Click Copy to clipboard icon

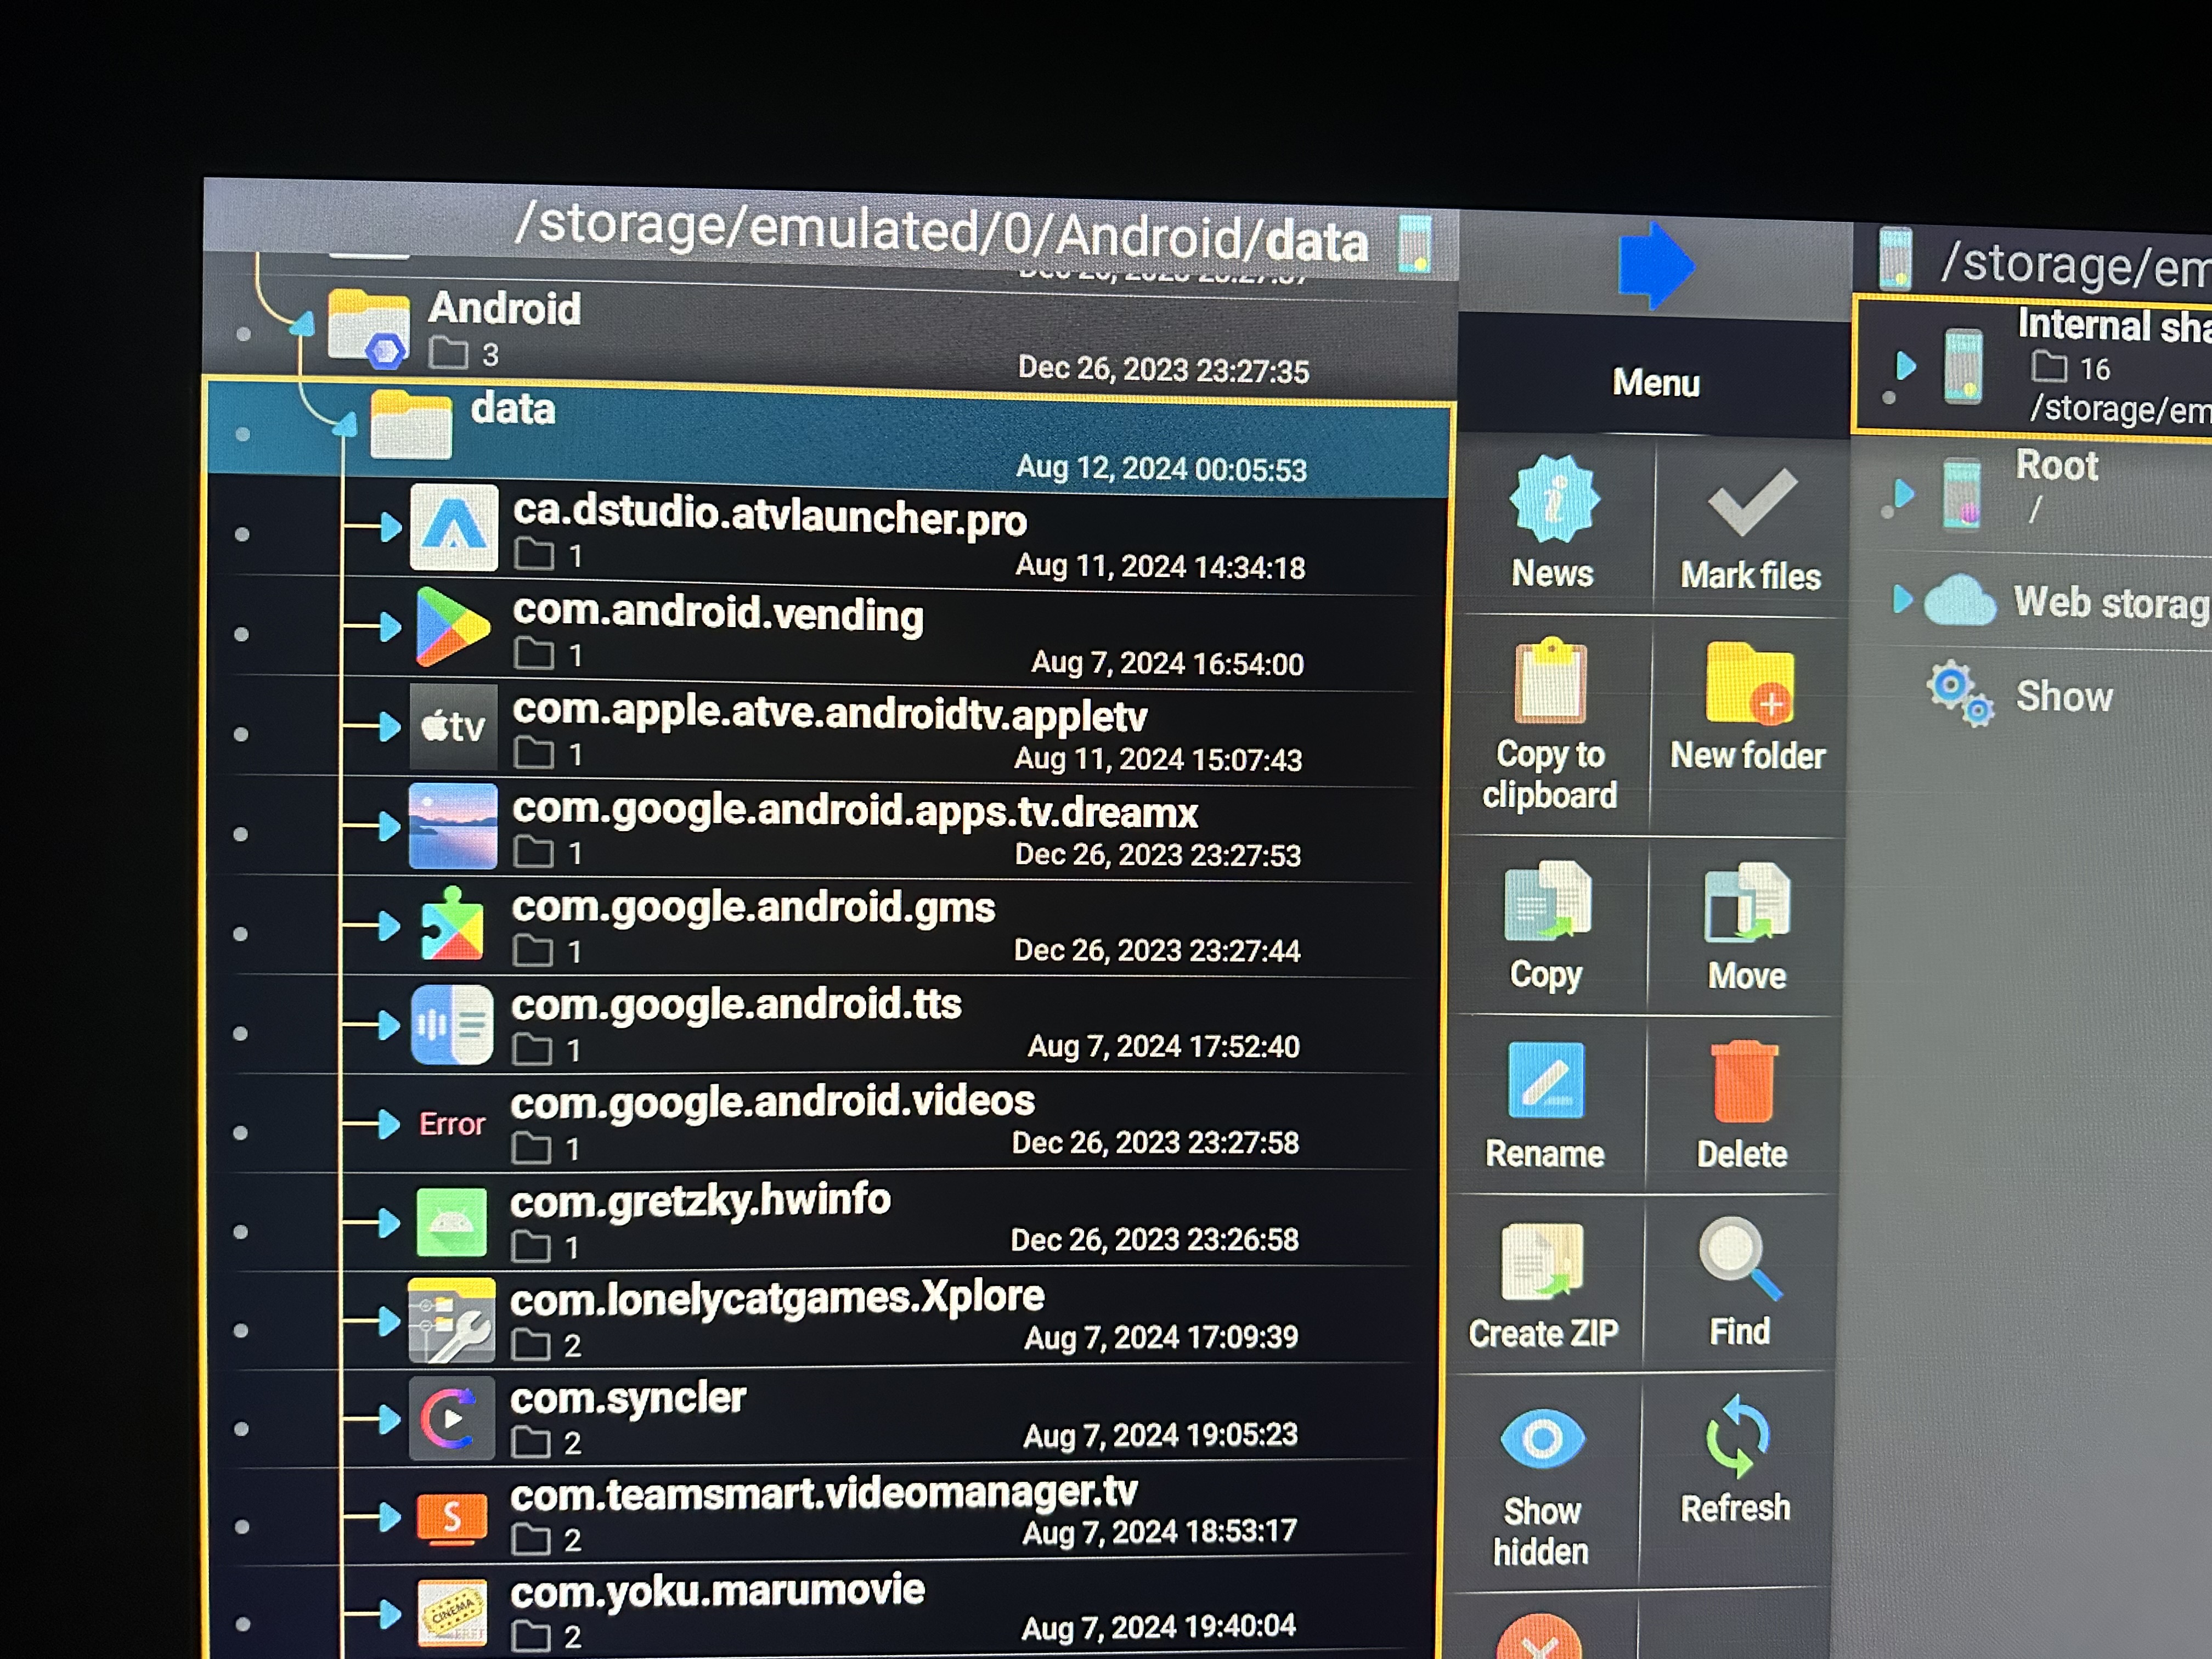tap(1550, 681)
